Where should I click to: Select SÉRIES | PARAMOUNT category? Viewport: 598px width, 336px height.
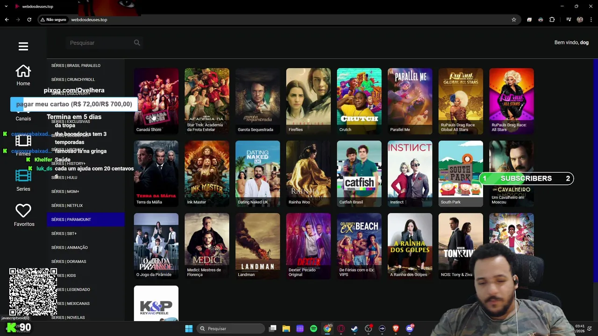(x=85, y=219)
